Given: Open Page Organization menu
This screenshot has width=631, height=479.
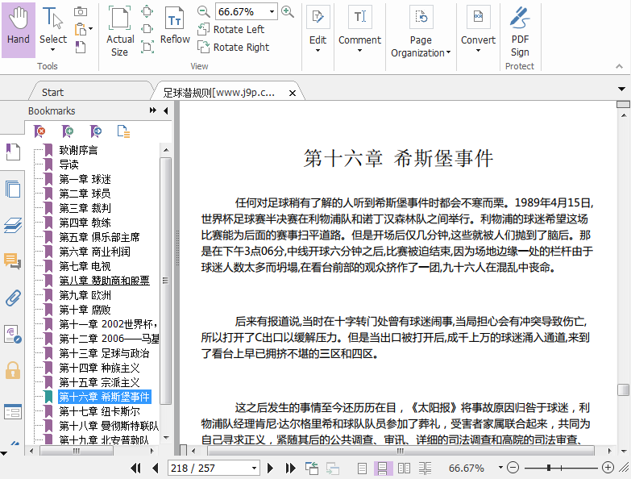Looking at the screenshot, I should [421, 32].
